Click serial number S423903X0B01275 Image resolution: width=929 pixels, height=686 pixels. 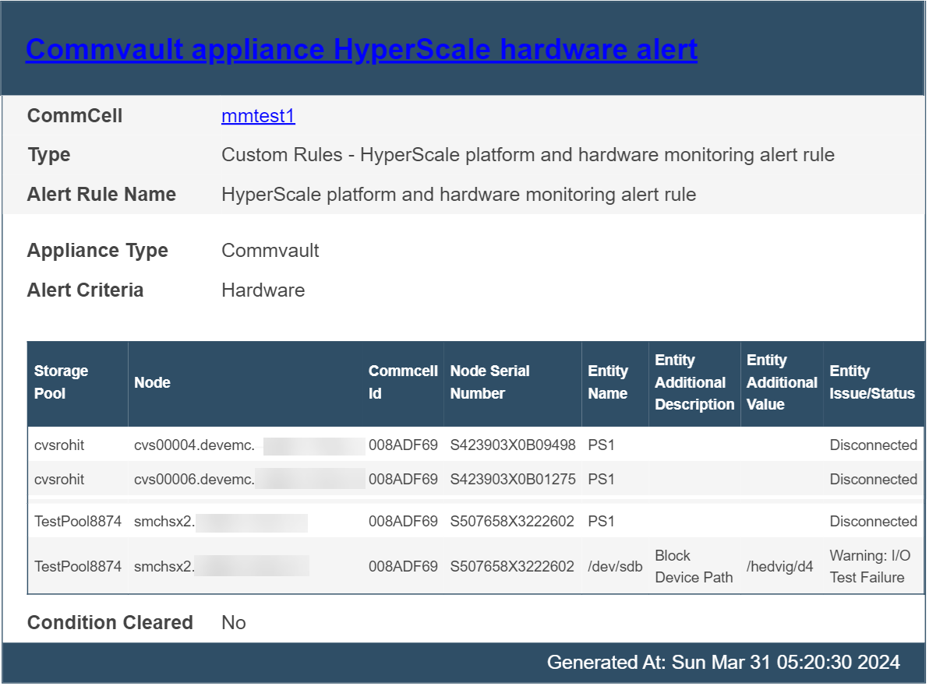[x=512, y=480]
